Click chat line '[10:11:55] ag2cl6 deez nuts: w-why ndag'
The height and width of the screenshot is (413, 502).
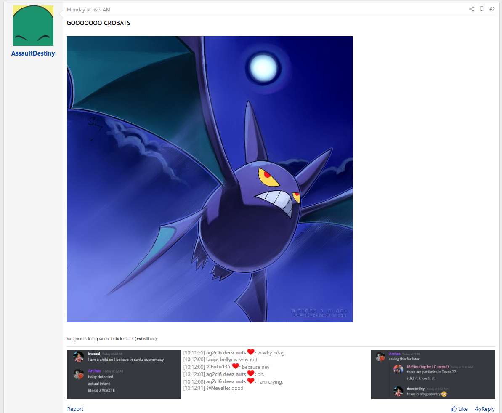[234, 352]
